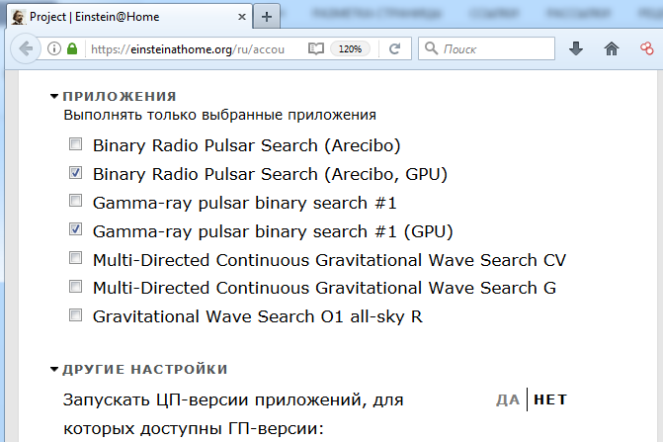Click the green secure padlock icon
This screenshot has height=442, width=663.
[72, 48]
